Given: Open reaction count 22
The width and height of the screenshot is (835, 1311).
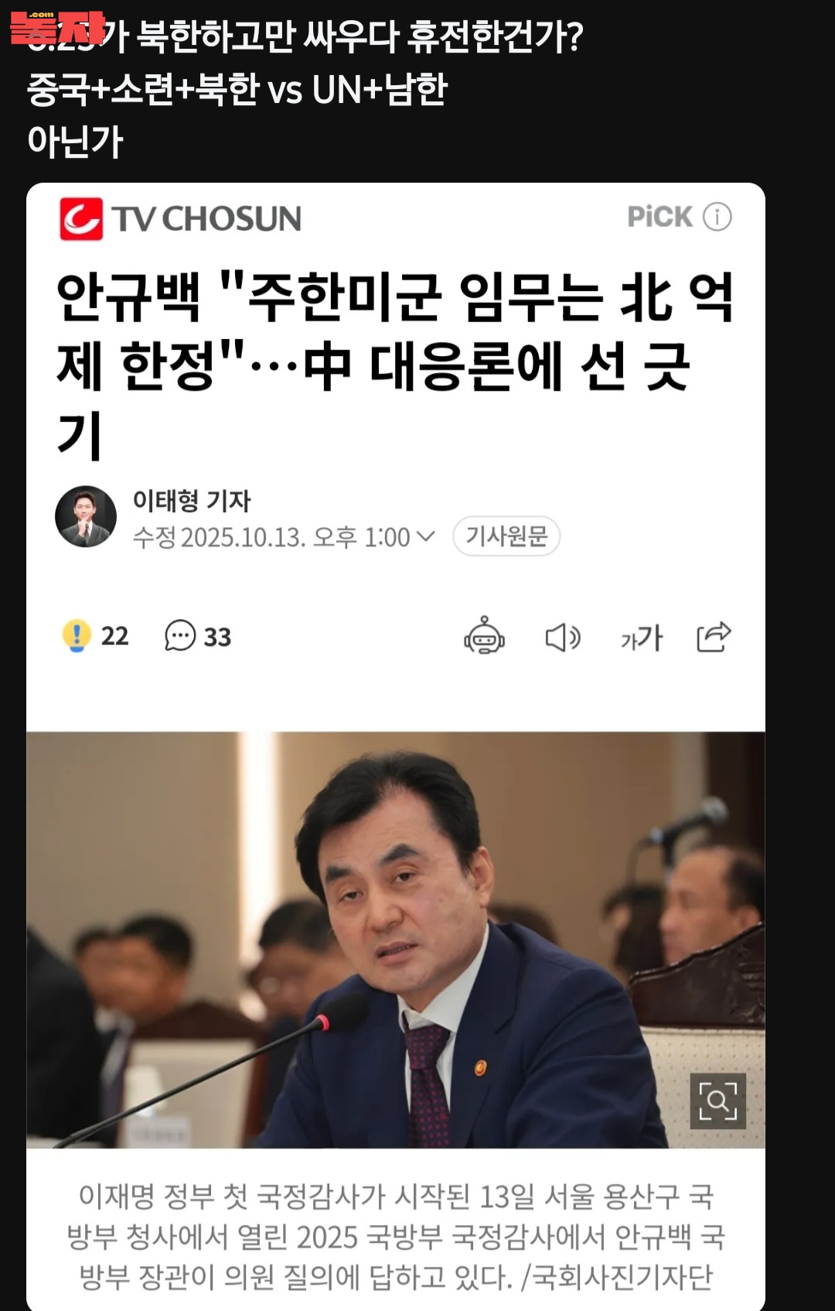Looking at the screenshot, I should tap(114, 636).
